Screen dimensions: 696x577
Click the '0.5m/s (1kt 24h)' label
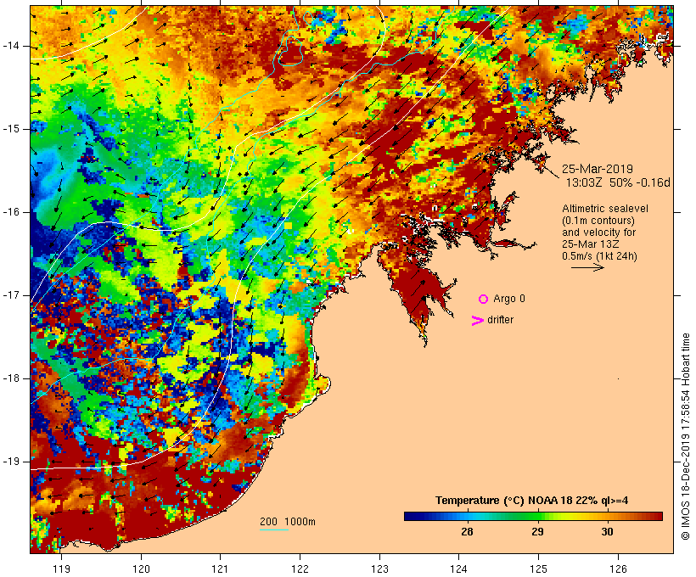599,256
